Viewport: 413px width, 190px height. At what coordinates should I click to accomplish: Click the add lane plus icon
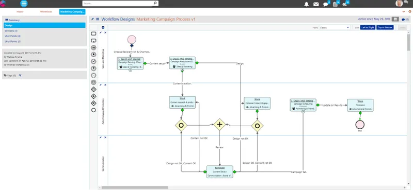(x=103, y=27)
